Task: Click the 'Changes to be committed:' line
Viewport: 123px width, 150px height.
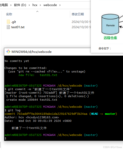Action: pos(26,68)
